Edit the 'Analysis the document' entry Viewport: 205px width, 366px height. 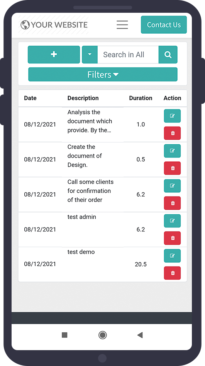(x=173, y=116)
